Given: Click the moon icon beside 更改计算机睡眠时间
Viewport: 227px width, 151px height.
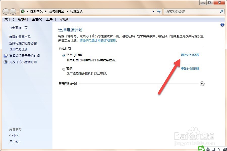Looking at the screenshot, I should (6, 62).
